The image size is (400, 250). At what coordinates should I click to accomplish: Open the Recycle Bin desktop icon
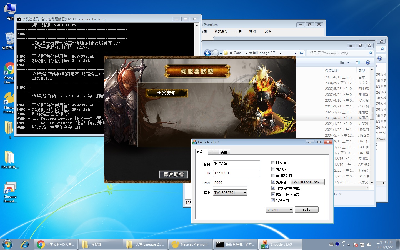coord(9,41)
